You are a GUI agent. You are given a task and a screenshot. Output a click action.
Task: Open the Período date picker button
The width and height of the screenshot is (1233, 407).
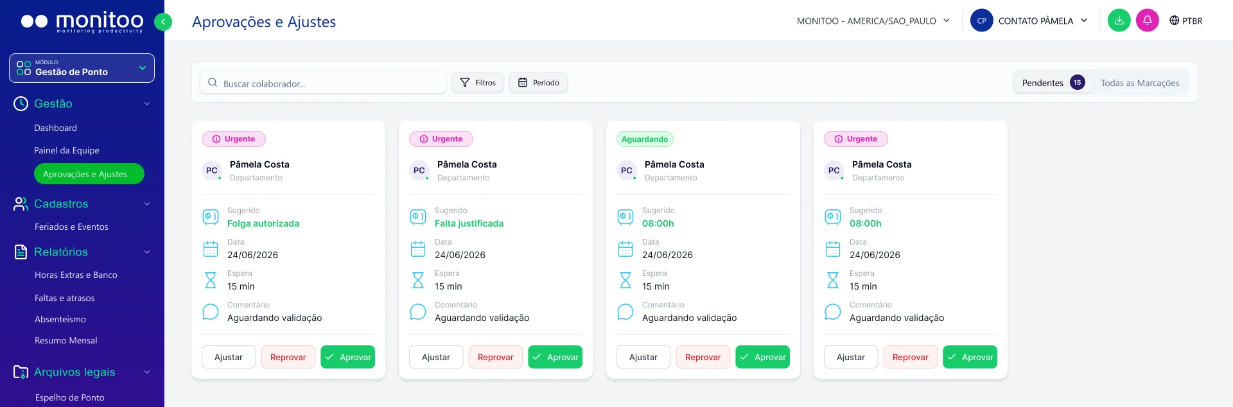point(538,82)
